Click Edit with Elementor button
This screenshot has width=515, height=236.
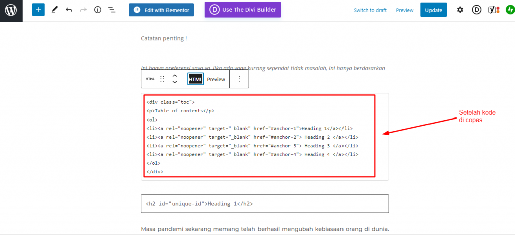point(161,10)
